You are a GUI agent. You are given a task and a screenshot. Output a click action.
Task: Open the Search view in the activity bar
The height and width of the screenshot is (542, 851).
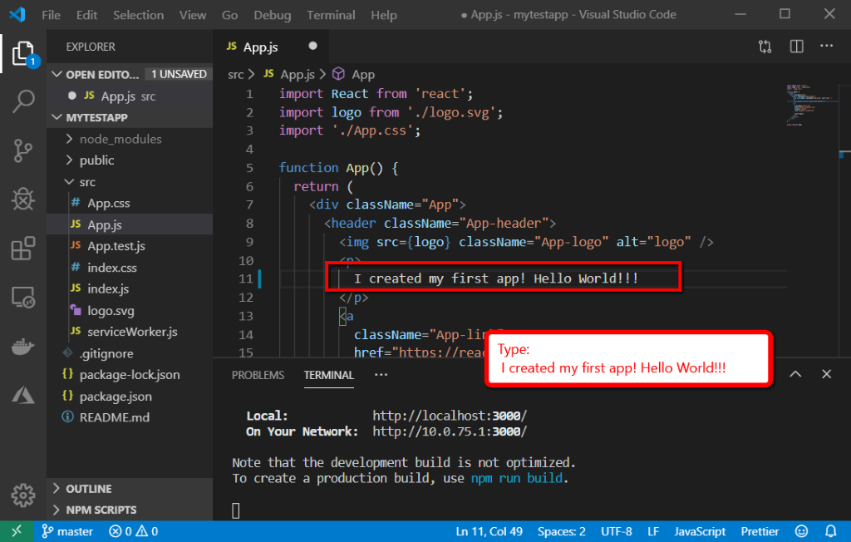point(22,101)
